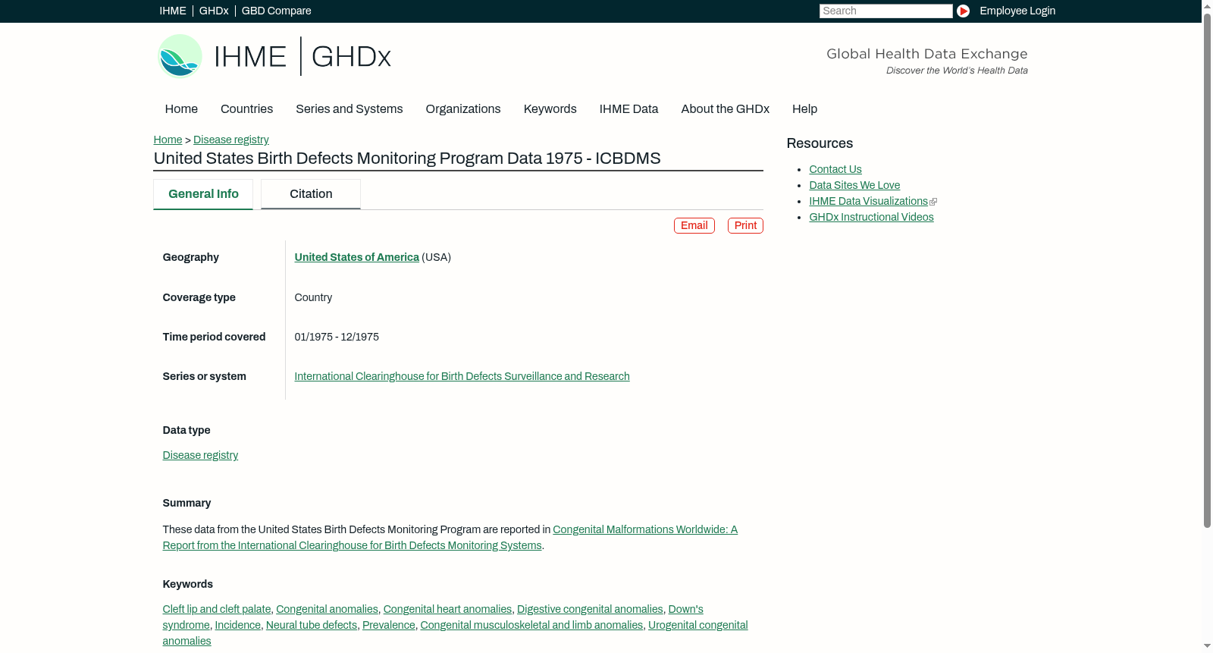
Task: Select the time period value 01/1975 - 12/1975
Action: 337,337
